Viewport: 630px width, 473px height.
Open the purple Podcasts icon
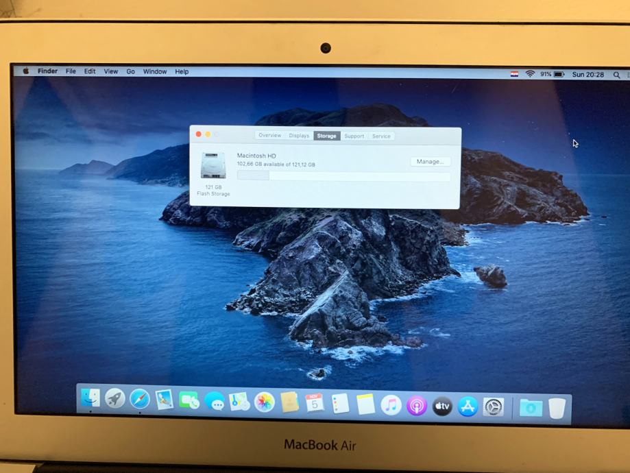point(417,406)
